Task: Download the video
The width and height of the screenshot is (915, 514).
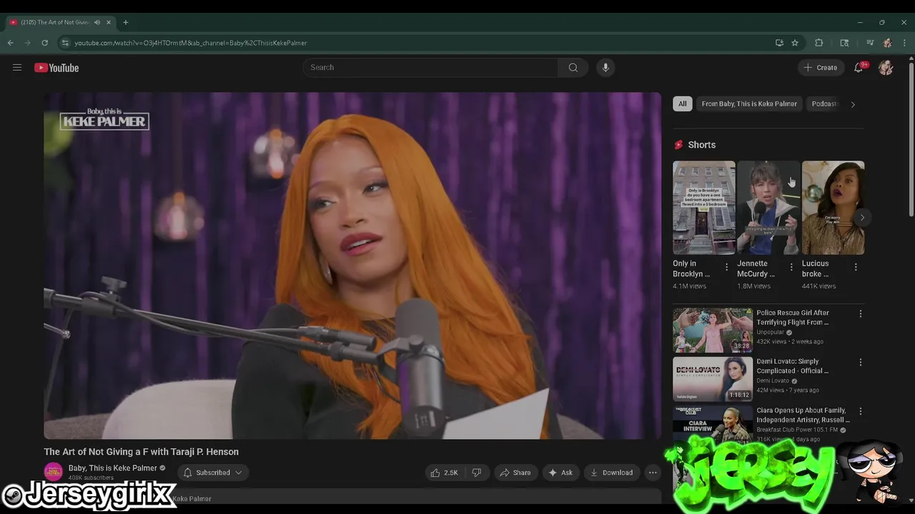Action: point(611,473)
